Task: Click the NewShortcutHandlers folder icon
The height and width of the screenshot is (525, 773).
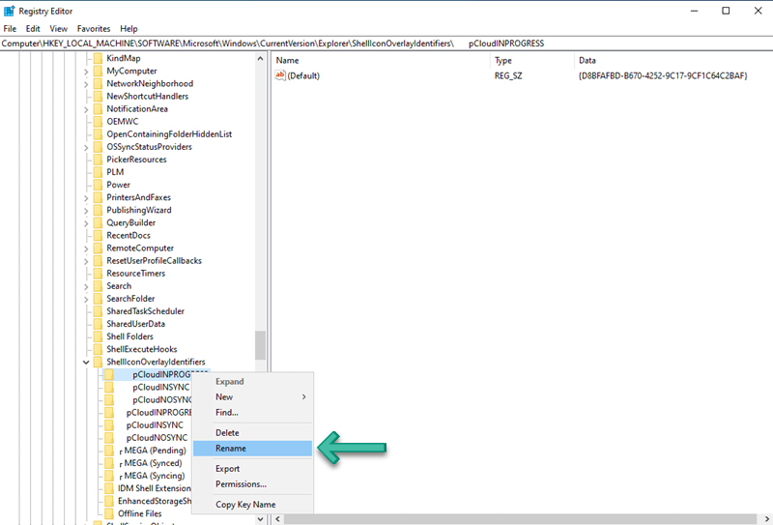Action: pyautogui.click(x=98, y=97)
